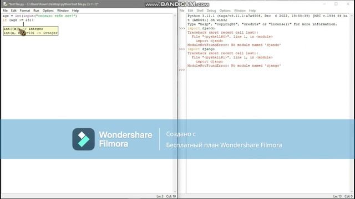Open the Help menu in editor window

pos(75,11)
